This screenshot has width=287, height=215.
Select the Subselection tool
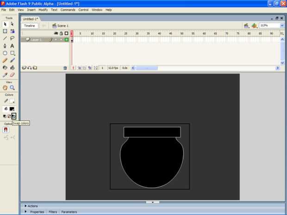tap(12, 24)
